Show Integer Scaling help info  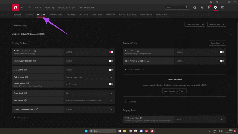pos(28,83)
